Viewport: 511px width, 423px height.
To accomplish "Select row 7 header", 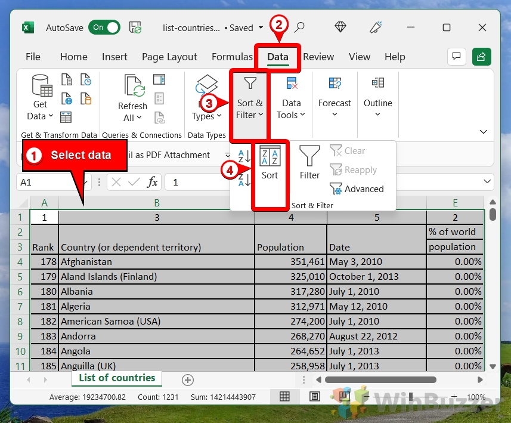I will [x=20, y=307].
